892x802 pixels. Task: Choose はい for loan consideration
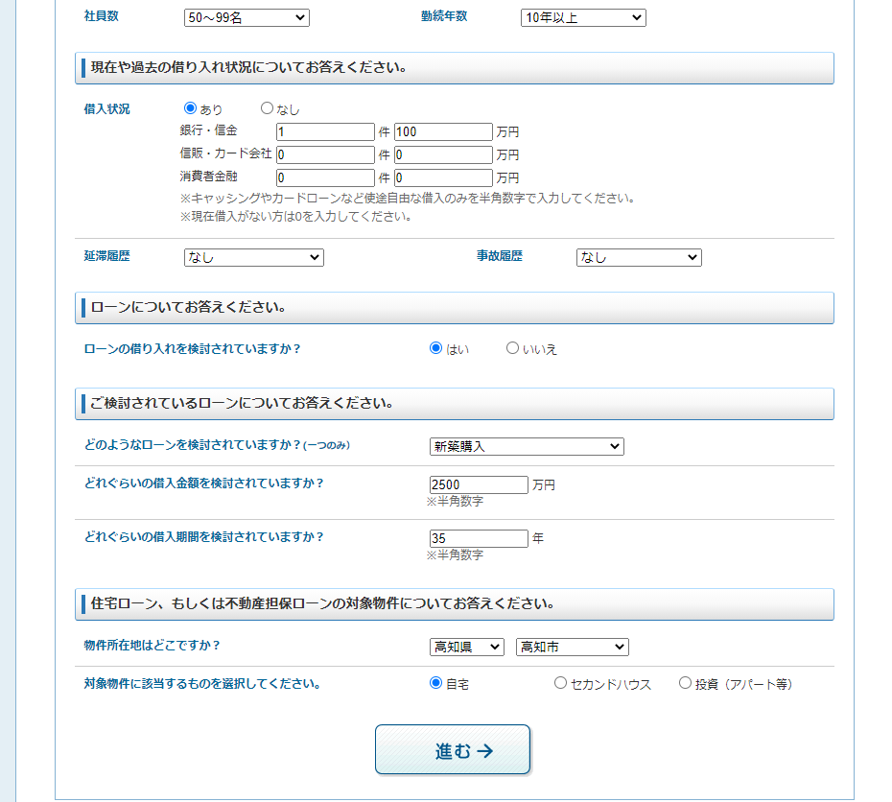436,348
